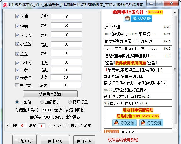181x144 pixels.
Task: Click the 联系电话:189-5323-7972 text
Action: click(x=138, y=116)
